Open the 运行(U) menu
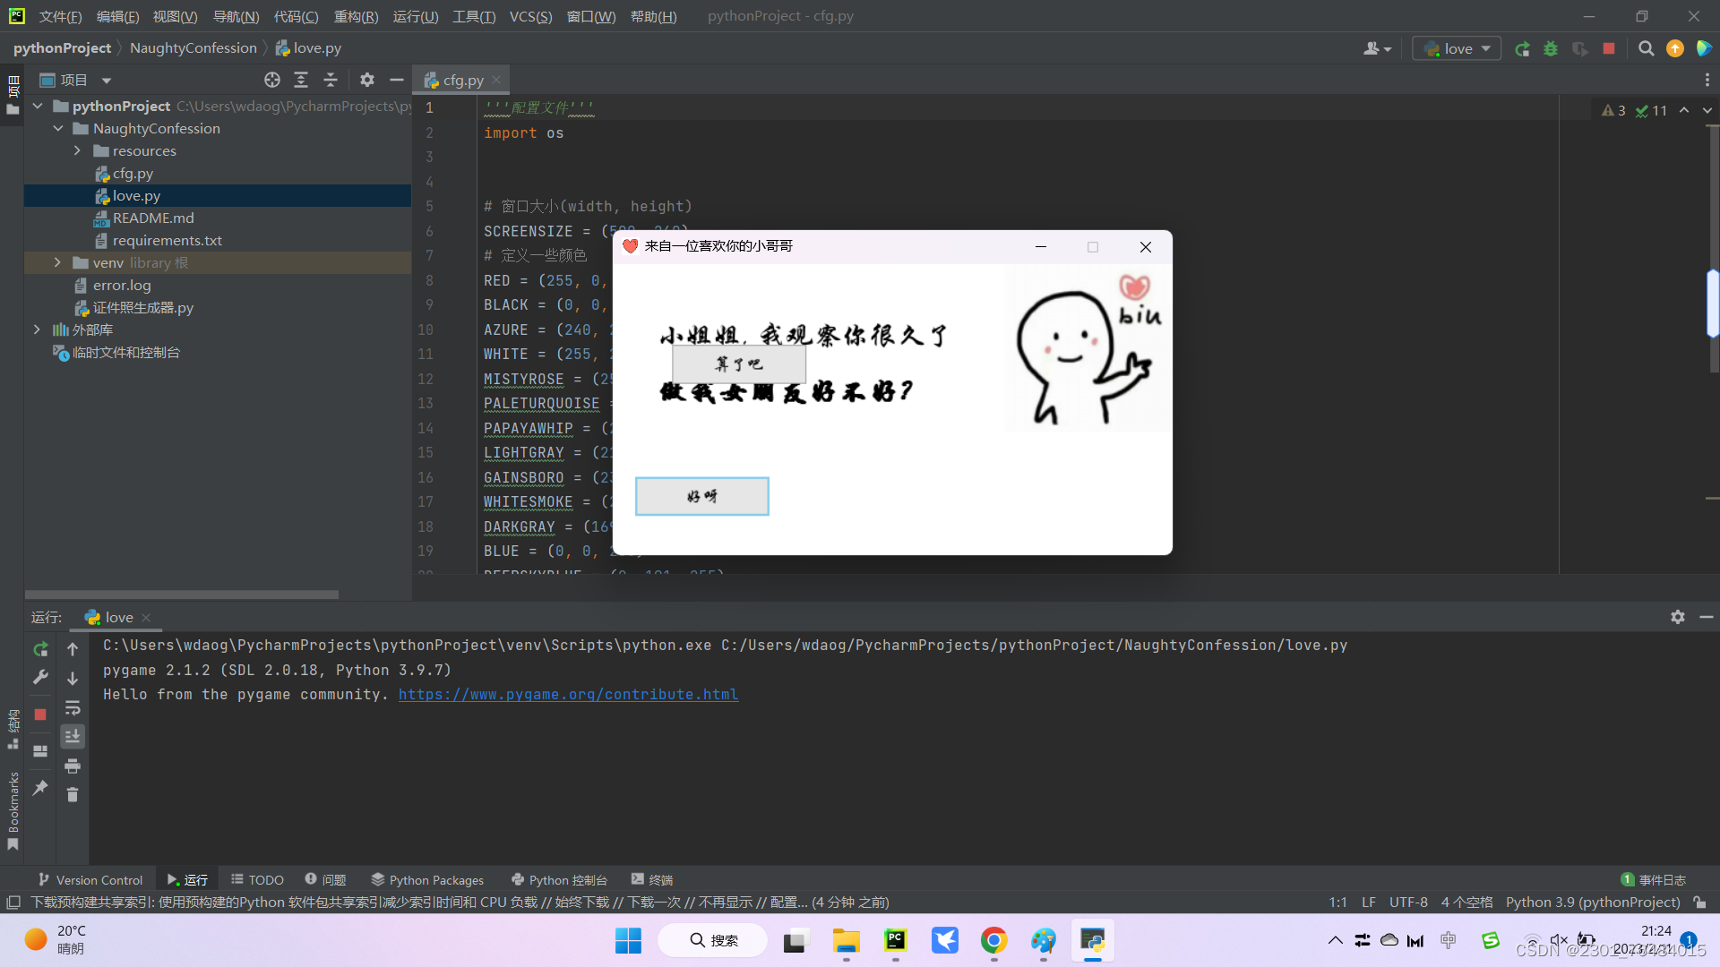 (x=415, y=15)
